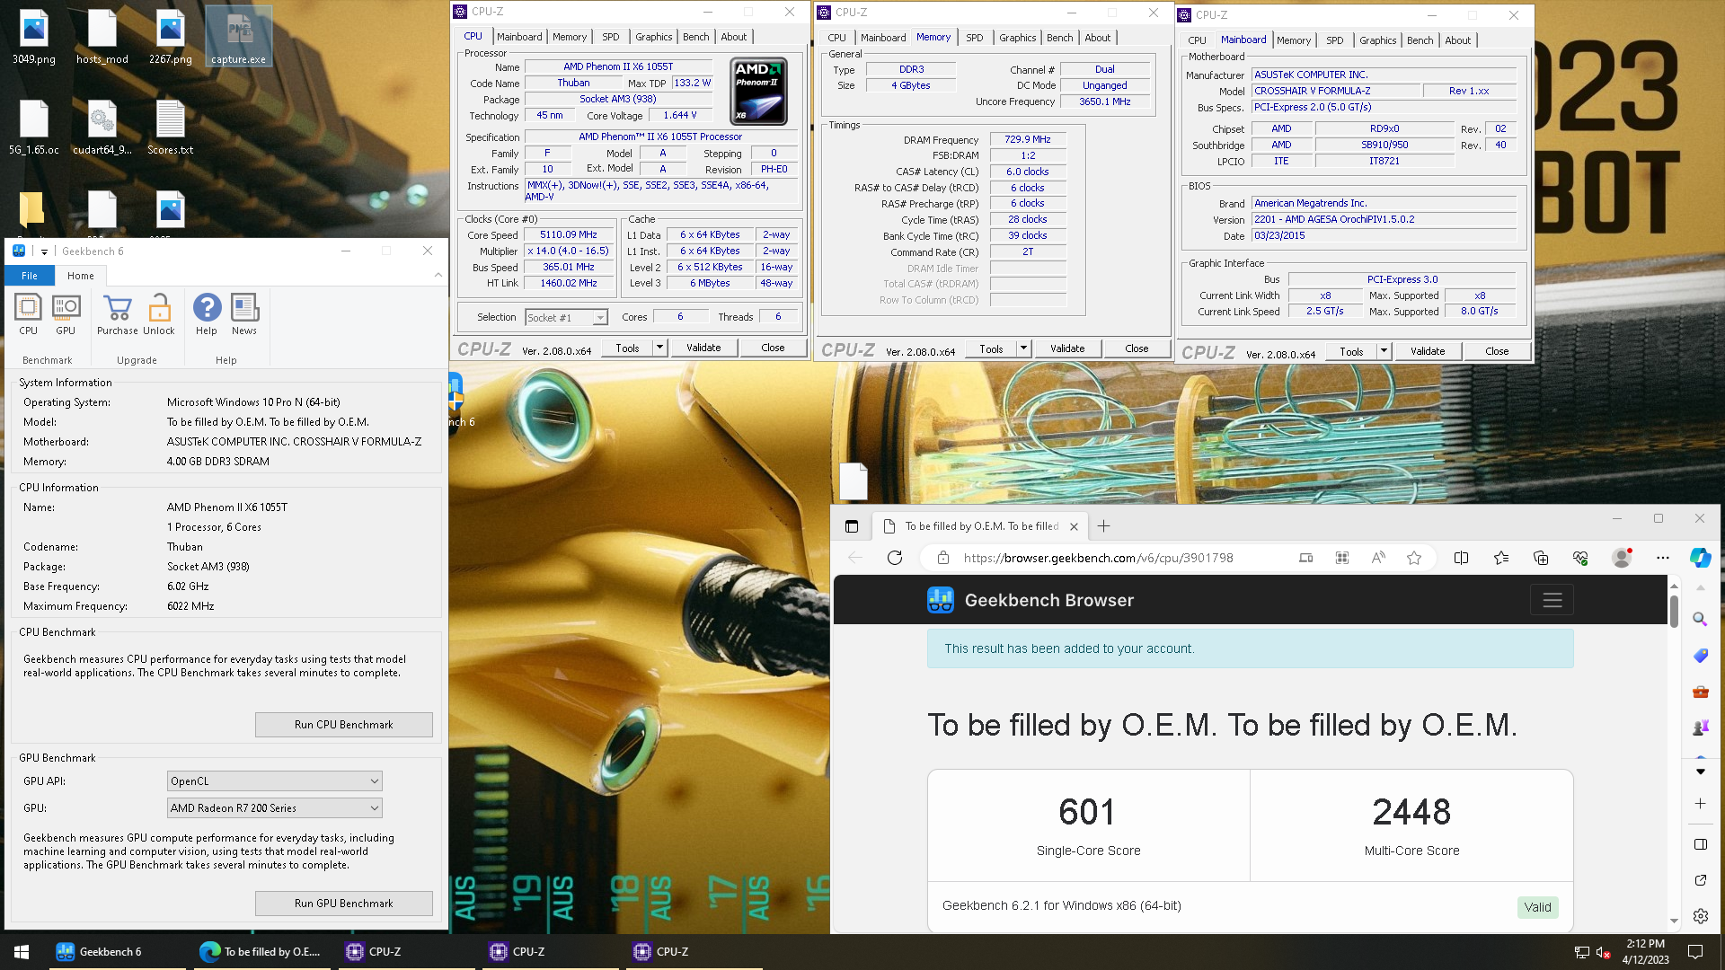Open the Purchase cart icon in Geekbench

click(x=118, y=315)
